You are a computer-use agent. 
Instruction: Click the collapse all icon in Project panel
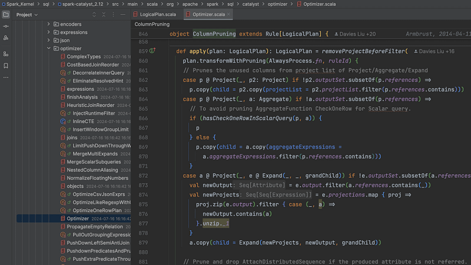pos(104,14)
